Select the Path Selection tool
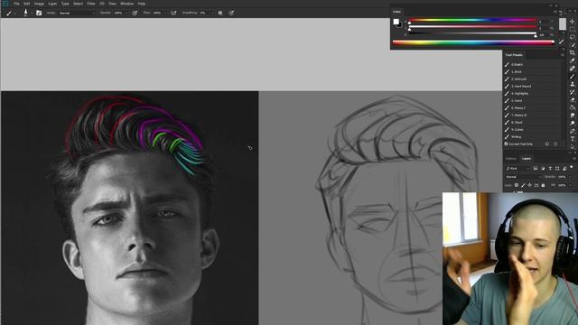The image size is (578, 325). (x=573, y=146)
